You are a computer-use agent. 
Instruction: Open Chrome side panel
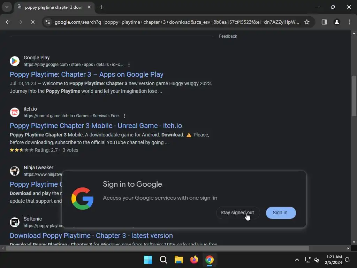(324, 22)
